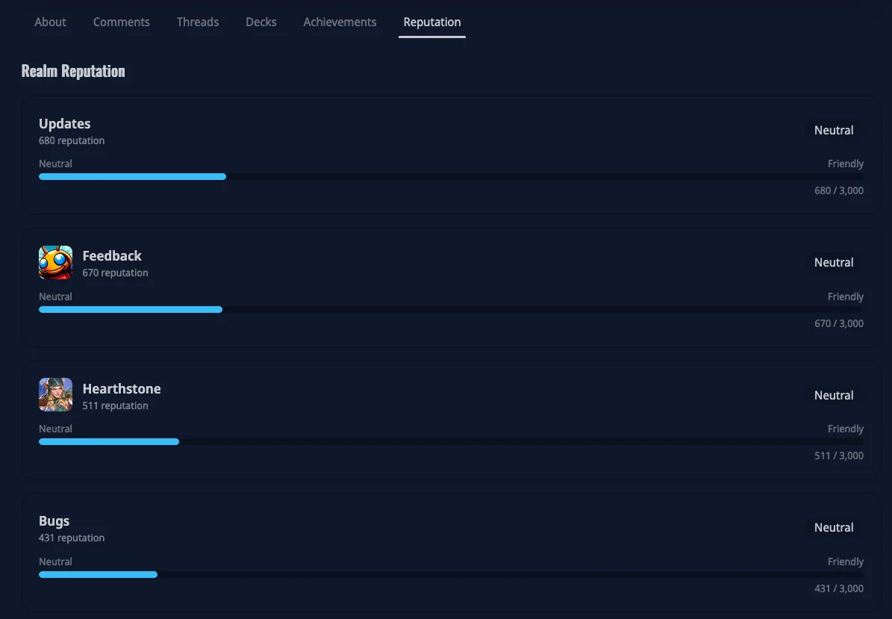This screenshot has width=892, height=619.
Task: Go to the Threads tab
Action: tap(198, 22)
